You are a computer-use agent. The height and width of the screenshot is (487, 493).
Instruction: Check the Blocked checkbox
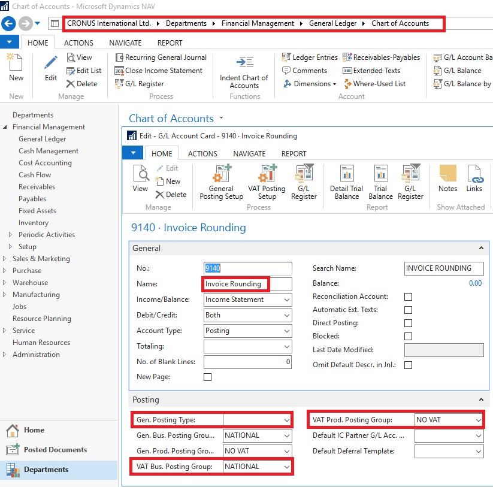[408, 336]
